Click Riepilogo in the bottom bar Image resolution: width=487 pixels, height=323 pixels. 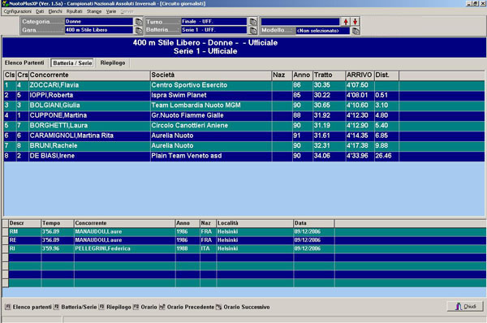click(x=119, y=307)
